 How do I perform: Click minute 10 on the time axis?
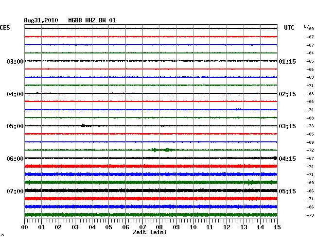[193, 227]
